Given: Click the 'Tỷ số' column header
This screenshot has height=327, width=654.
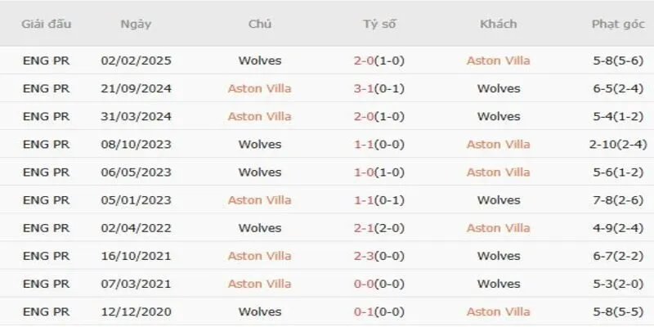Looking at the screenshot, I should click(379, 24).
